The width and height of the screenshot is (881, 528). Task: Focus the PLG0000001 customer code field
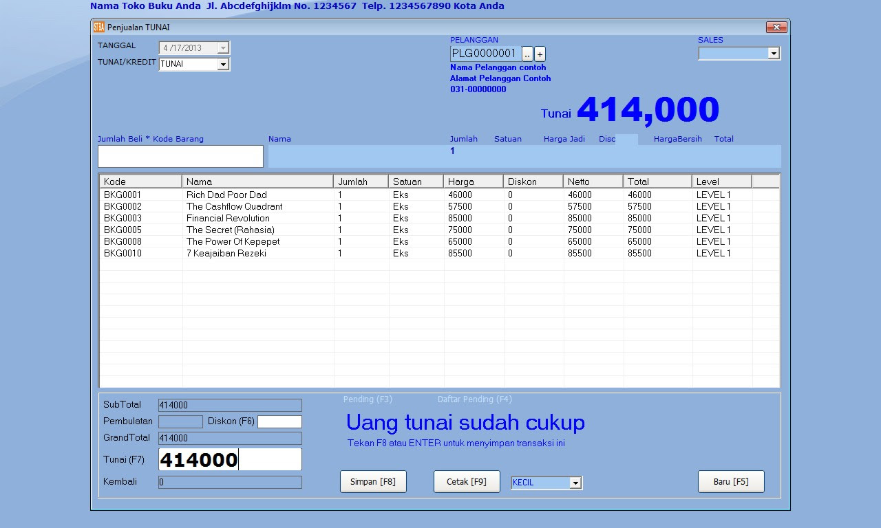(485, 54)
